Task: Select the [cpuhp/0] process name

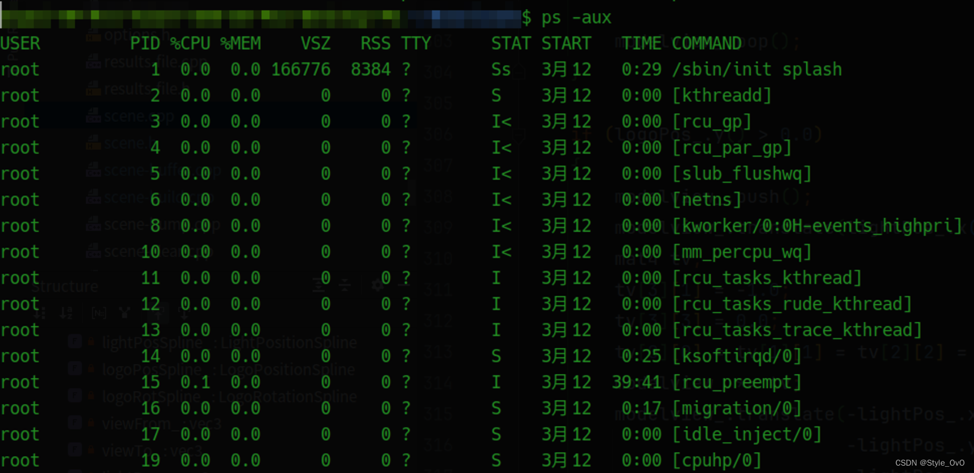Action: [x=717, y=461]
